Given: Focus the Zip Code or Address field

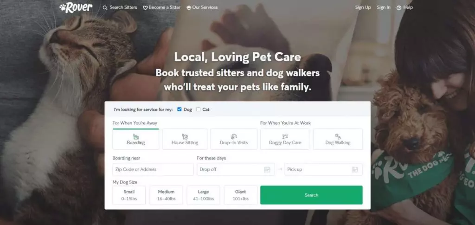Looking at the screenshot, I should (153, 169).
